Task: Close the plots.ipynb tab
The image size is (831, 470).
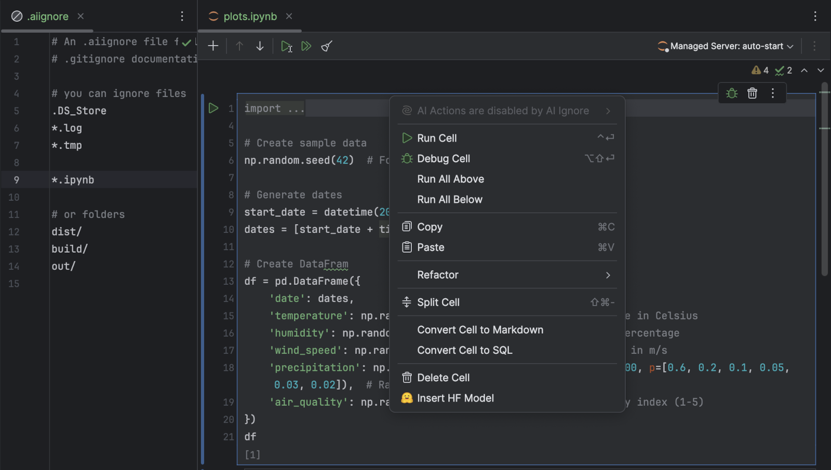Action: point(289,17)
